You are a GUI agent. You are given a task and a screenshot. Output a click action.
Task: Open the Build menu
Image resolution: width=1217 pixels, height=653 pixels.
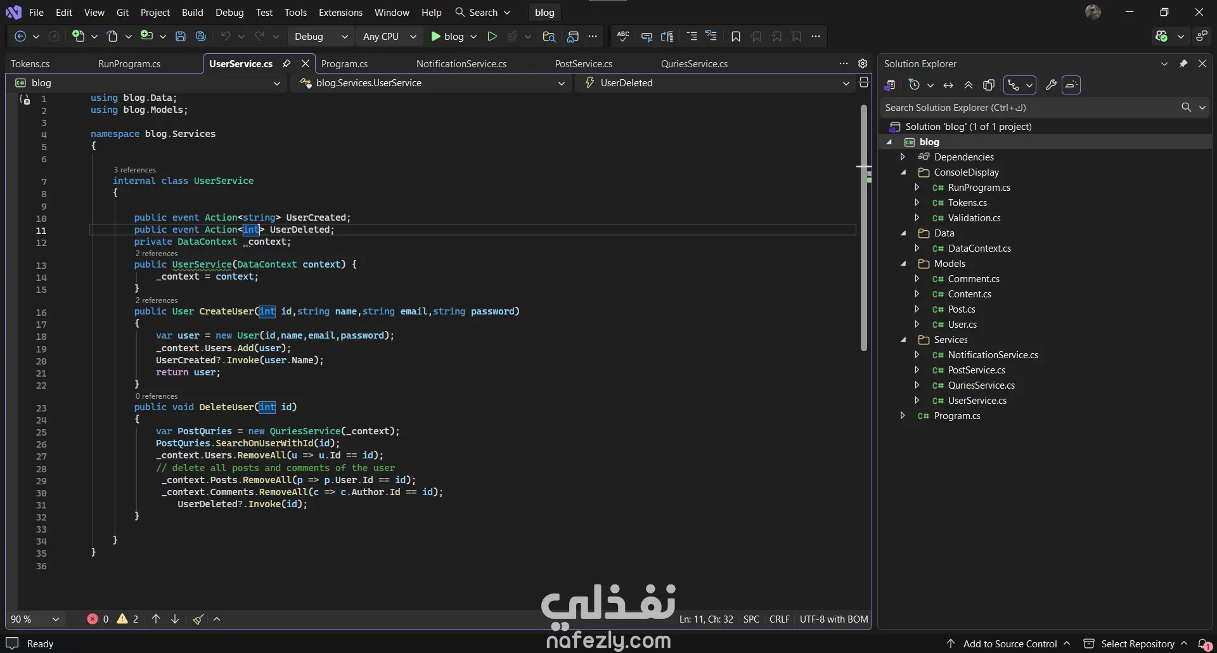click(x=192, y=12)
